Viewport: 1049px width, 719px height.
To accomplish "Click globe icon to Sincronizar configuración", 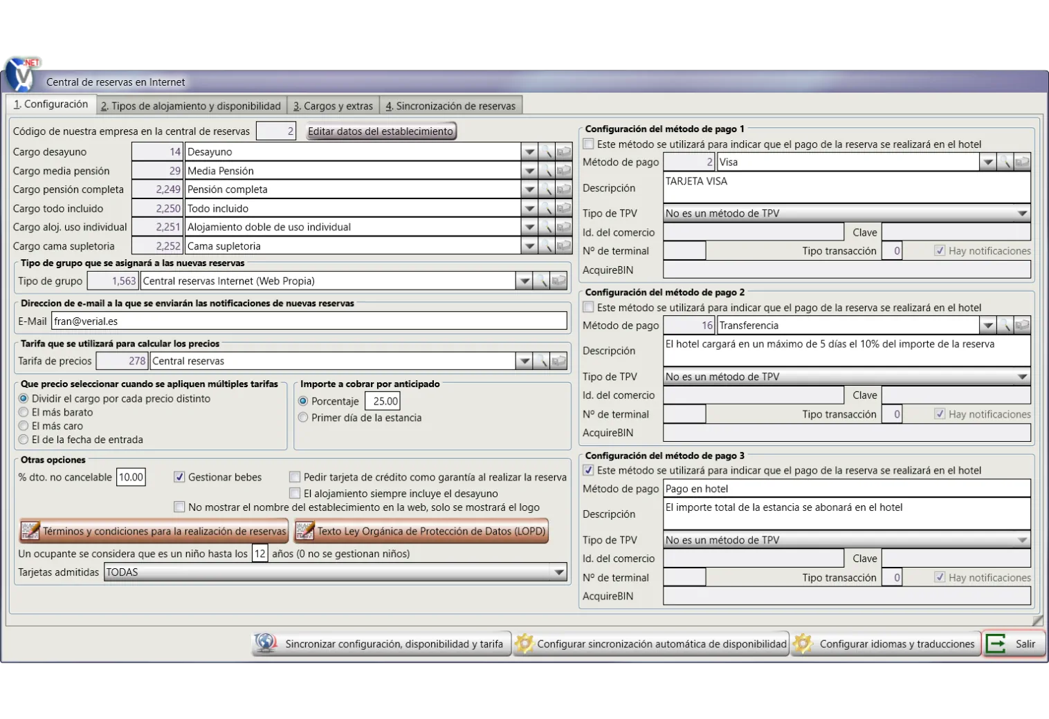I will pyautogui.click(x=266, y=644).
